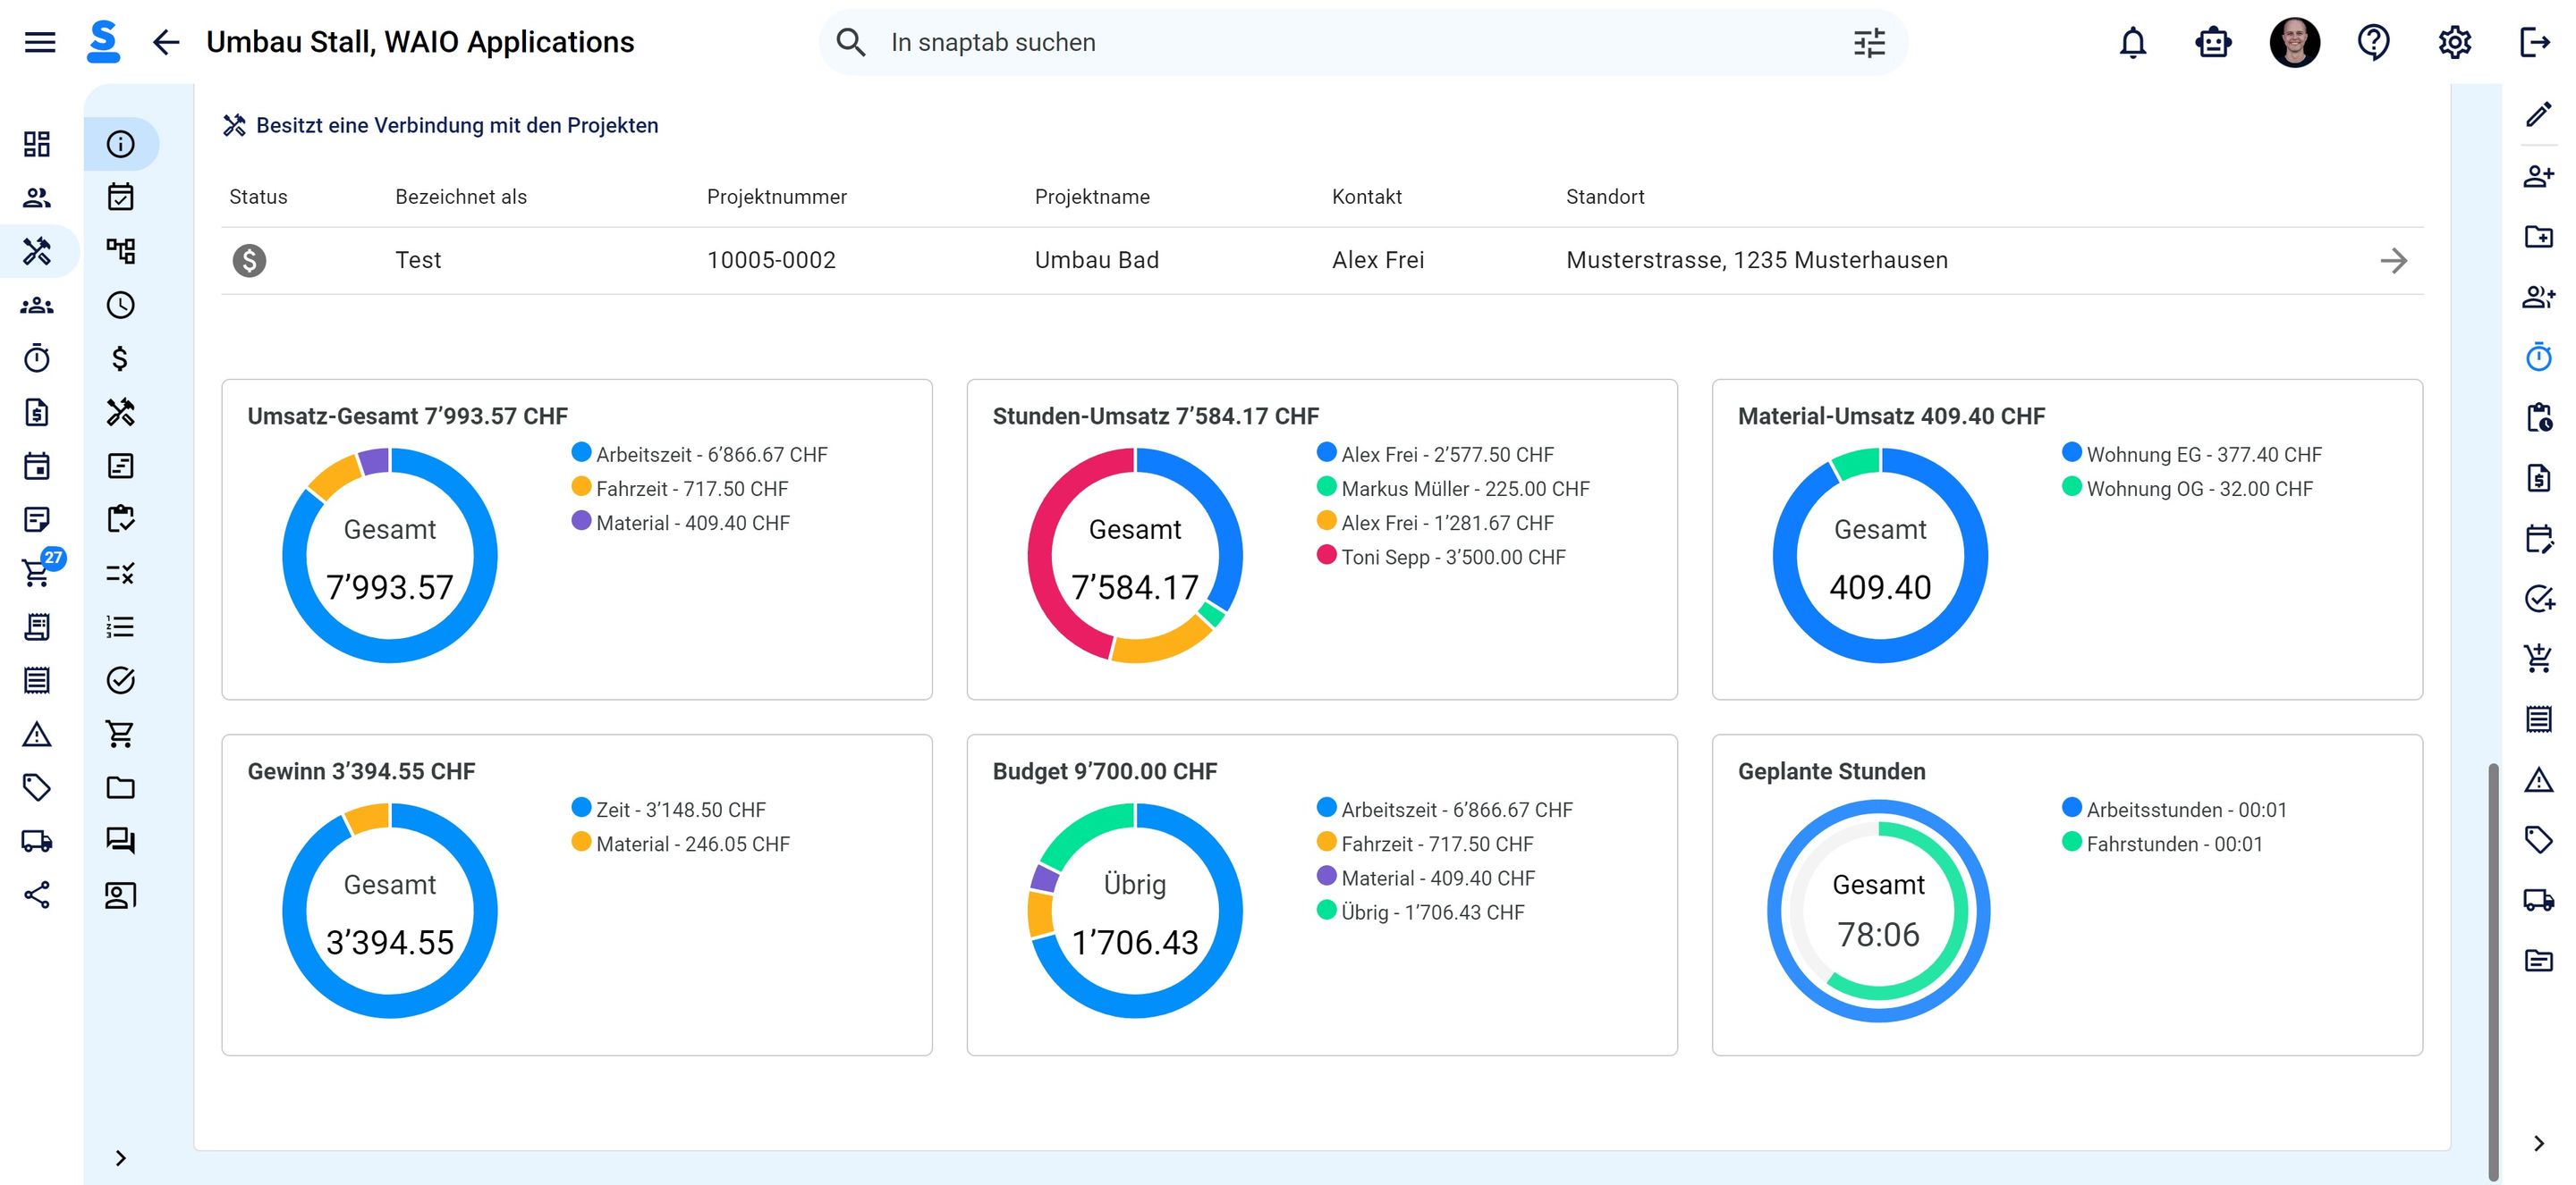2576x1185 pixels.
Task: Open the hamburger main menu
Action: (x=39, y=42)
